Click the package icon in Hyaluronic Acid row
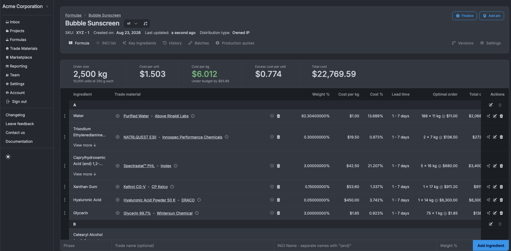Image resolution: width=511 pixels, height=251 pixels. coord(272,200)
